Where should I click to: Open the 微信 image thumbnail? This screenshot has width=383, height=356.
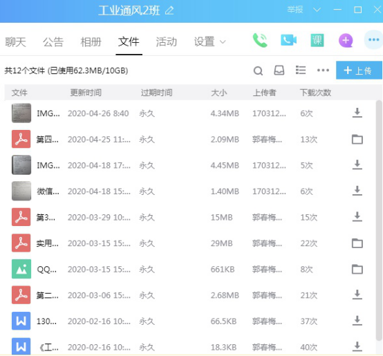pos(21,191)
